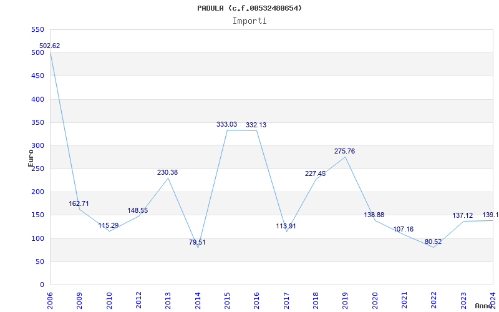Select the Anno axis label
Viewport: 499px width, 312px height.
click(x=484, y=306)
